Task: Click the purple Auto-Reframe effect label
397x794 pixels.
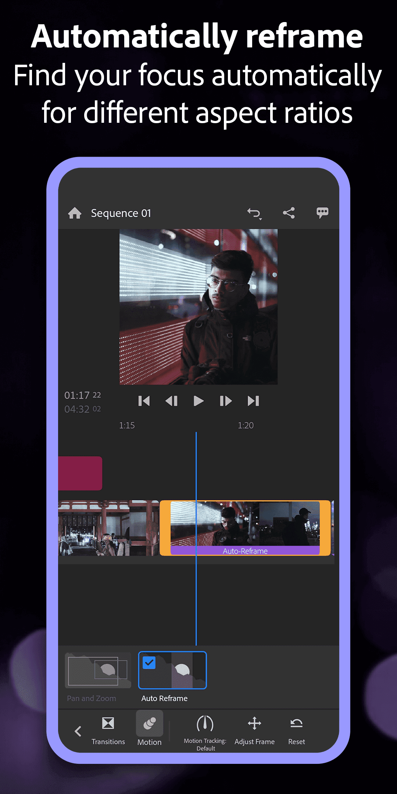Action: click(245, 551)
